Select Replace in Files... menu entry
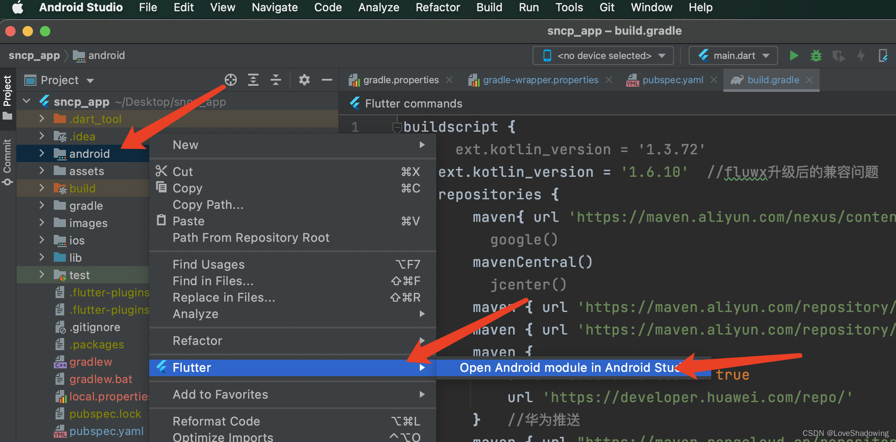896x442 pixels. tap(293, 297)
